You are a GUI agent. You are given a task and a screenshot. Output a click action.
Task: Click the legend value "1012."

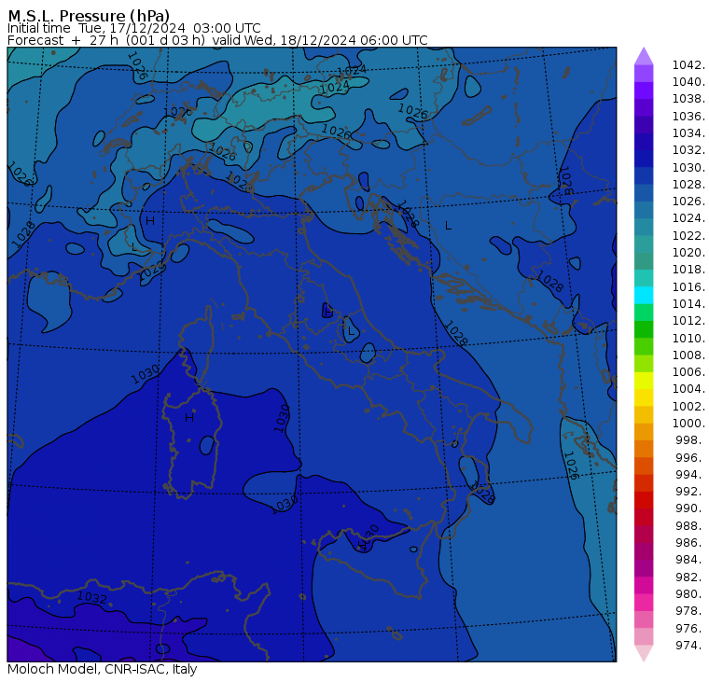[x=688, y=321]
